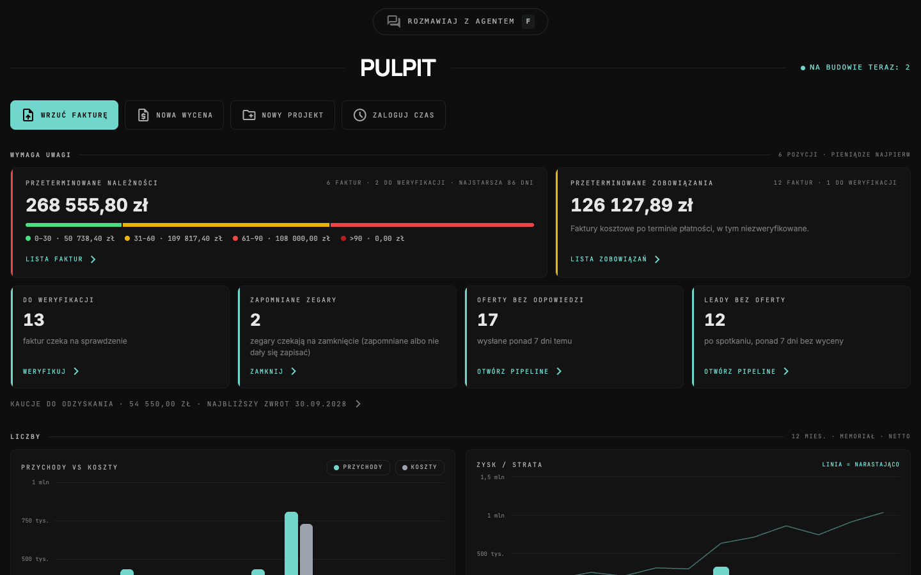921x575 pixels.
Task: Start a Nowa wycena
Action: 174,115
